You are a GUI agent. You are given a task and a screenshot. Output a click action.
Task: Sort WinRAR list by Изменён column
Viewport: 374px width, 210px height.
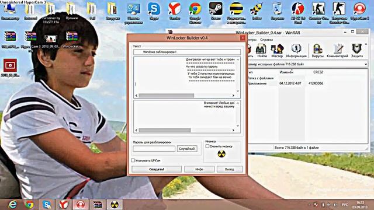coord(286,72)
